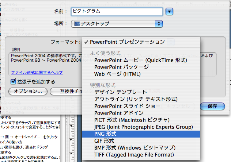The height and width of the screenshot is (162, 231).
Task: Select PowerPoint パッケージ format
Action: click(141, 67)
